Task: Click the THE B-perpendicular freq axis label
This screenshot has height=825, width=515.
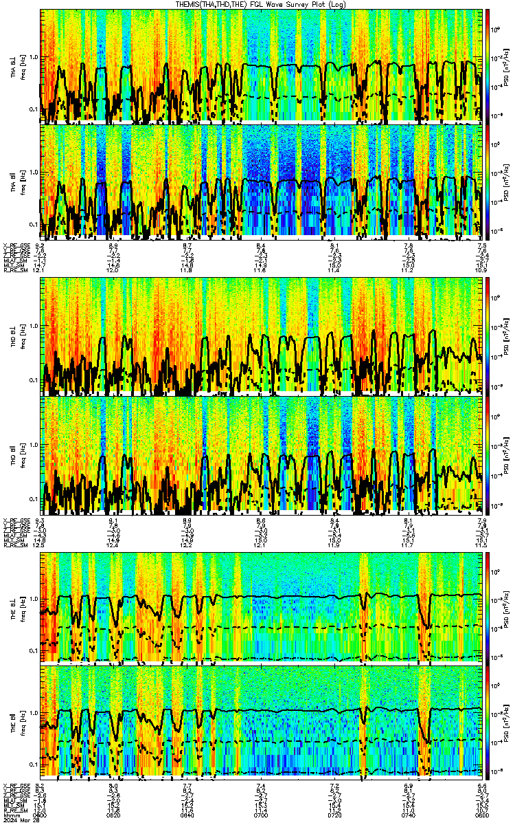Action: point(22,608)
